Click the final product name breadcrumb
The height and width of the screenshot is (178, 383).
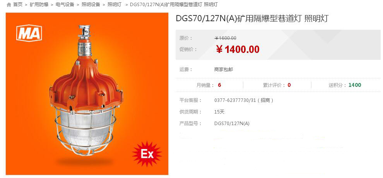coord(174,4)
